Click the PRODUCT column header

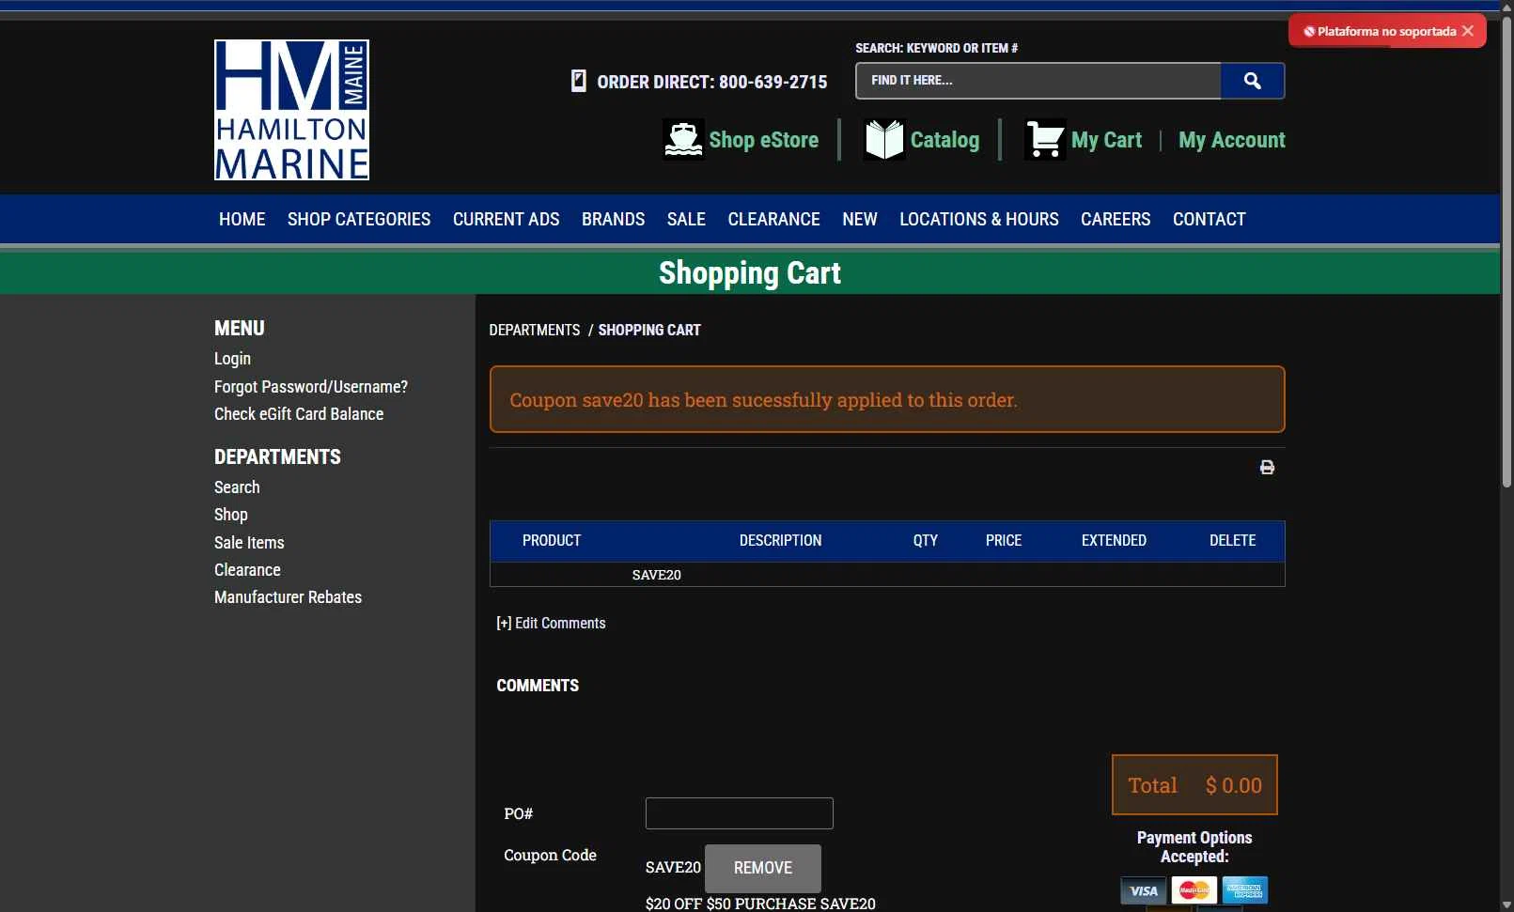552,540
